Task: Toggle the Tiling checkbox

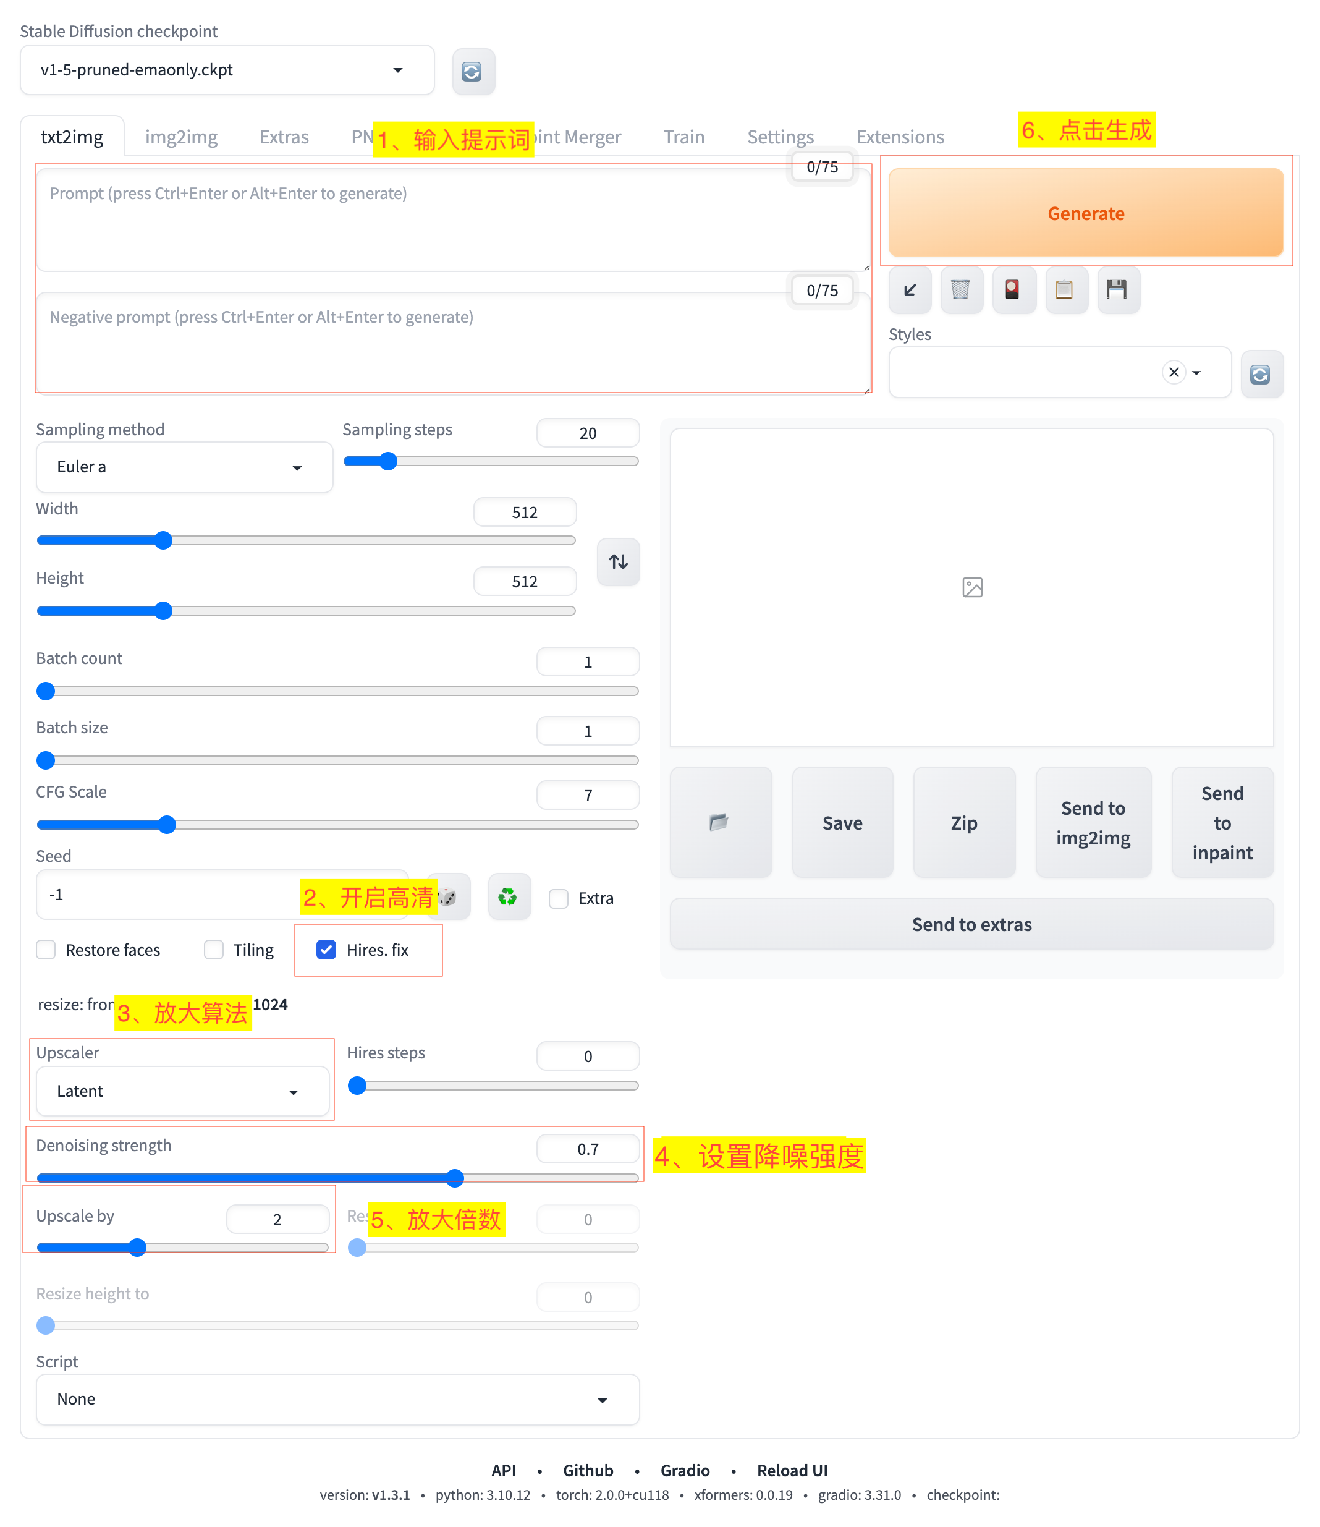Action: pos(214,949)
